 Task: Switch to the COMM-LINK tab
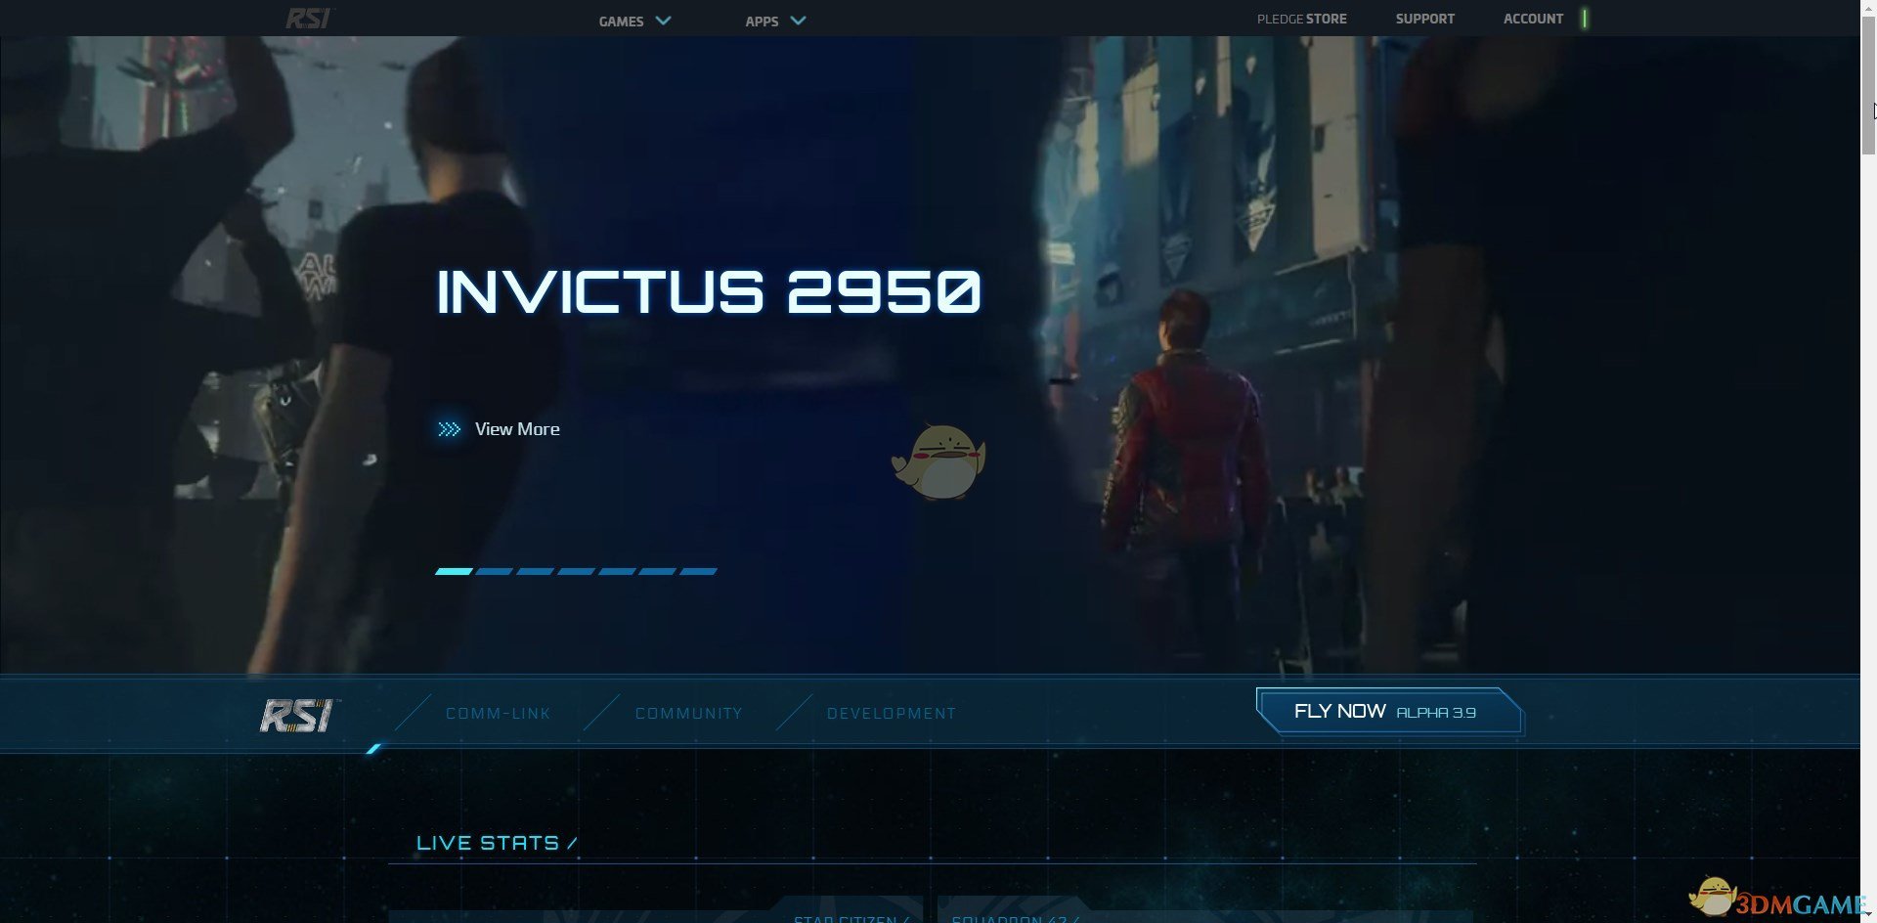pyautogui.click(x=498, y=714)
